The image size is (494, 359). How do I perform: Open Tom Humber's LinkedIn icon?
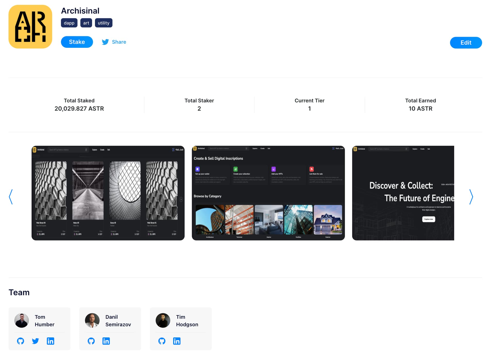(50, 341)
